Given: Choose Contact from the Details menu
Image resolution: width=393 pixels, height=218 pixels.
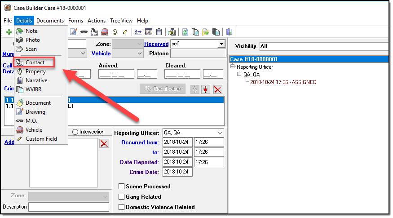Looking at the screenshot, I should [35, 62].
